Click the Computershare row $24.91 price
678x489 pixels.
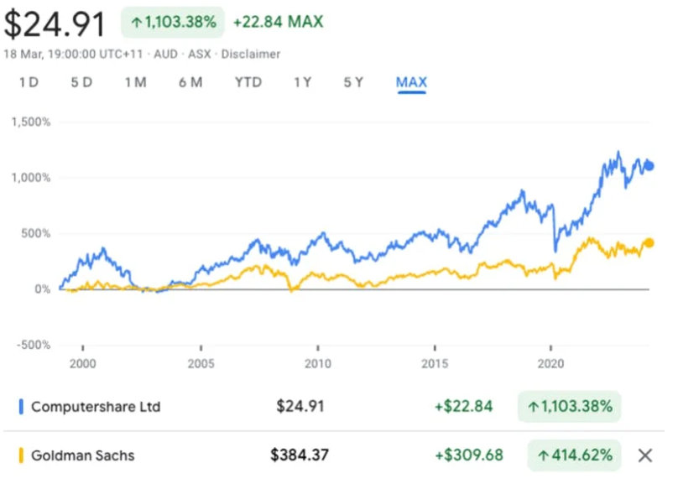point(300,407)
